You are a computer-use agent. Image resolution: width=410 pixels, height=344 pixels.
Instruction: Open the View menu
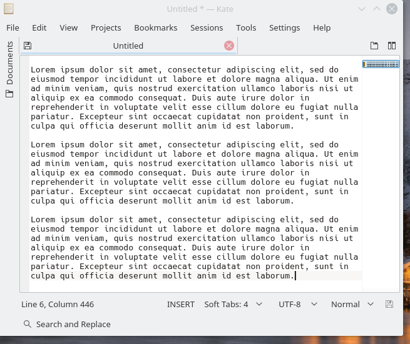68,27
